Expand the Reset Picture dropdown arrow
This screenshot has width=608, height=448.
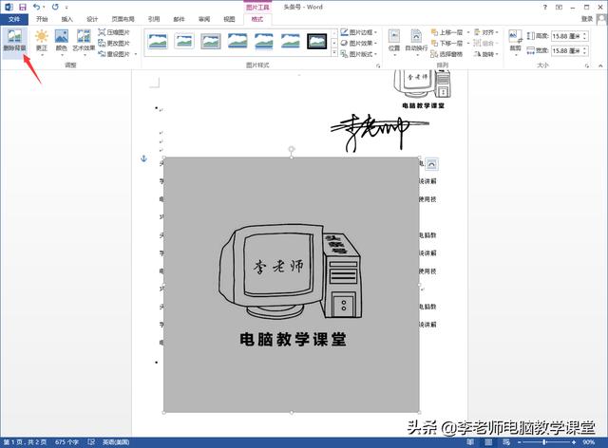pyautogui.click(x=136, y=54)
